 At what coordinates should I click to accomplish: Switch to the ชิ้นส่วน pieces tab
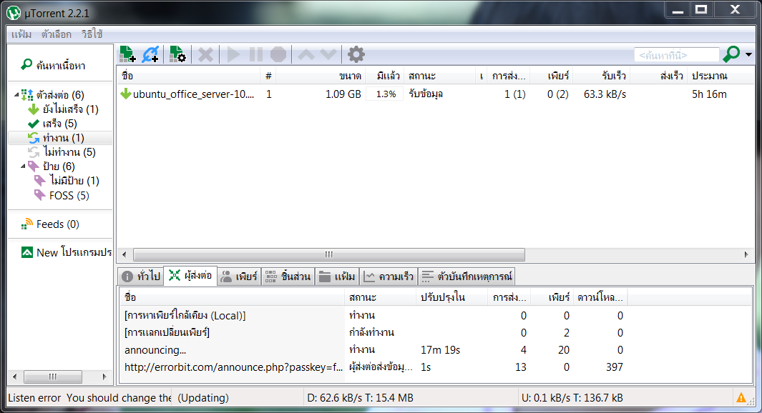(x=288, y=276)
